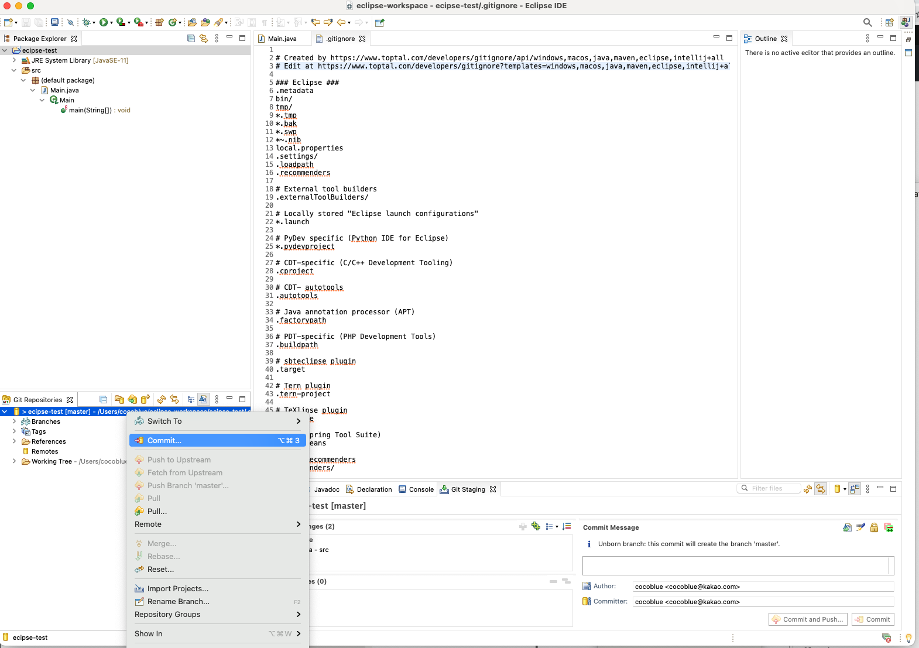Click Add all files to index icon
This screenshot has height=648, width=919.
click(x=536, y=526)
